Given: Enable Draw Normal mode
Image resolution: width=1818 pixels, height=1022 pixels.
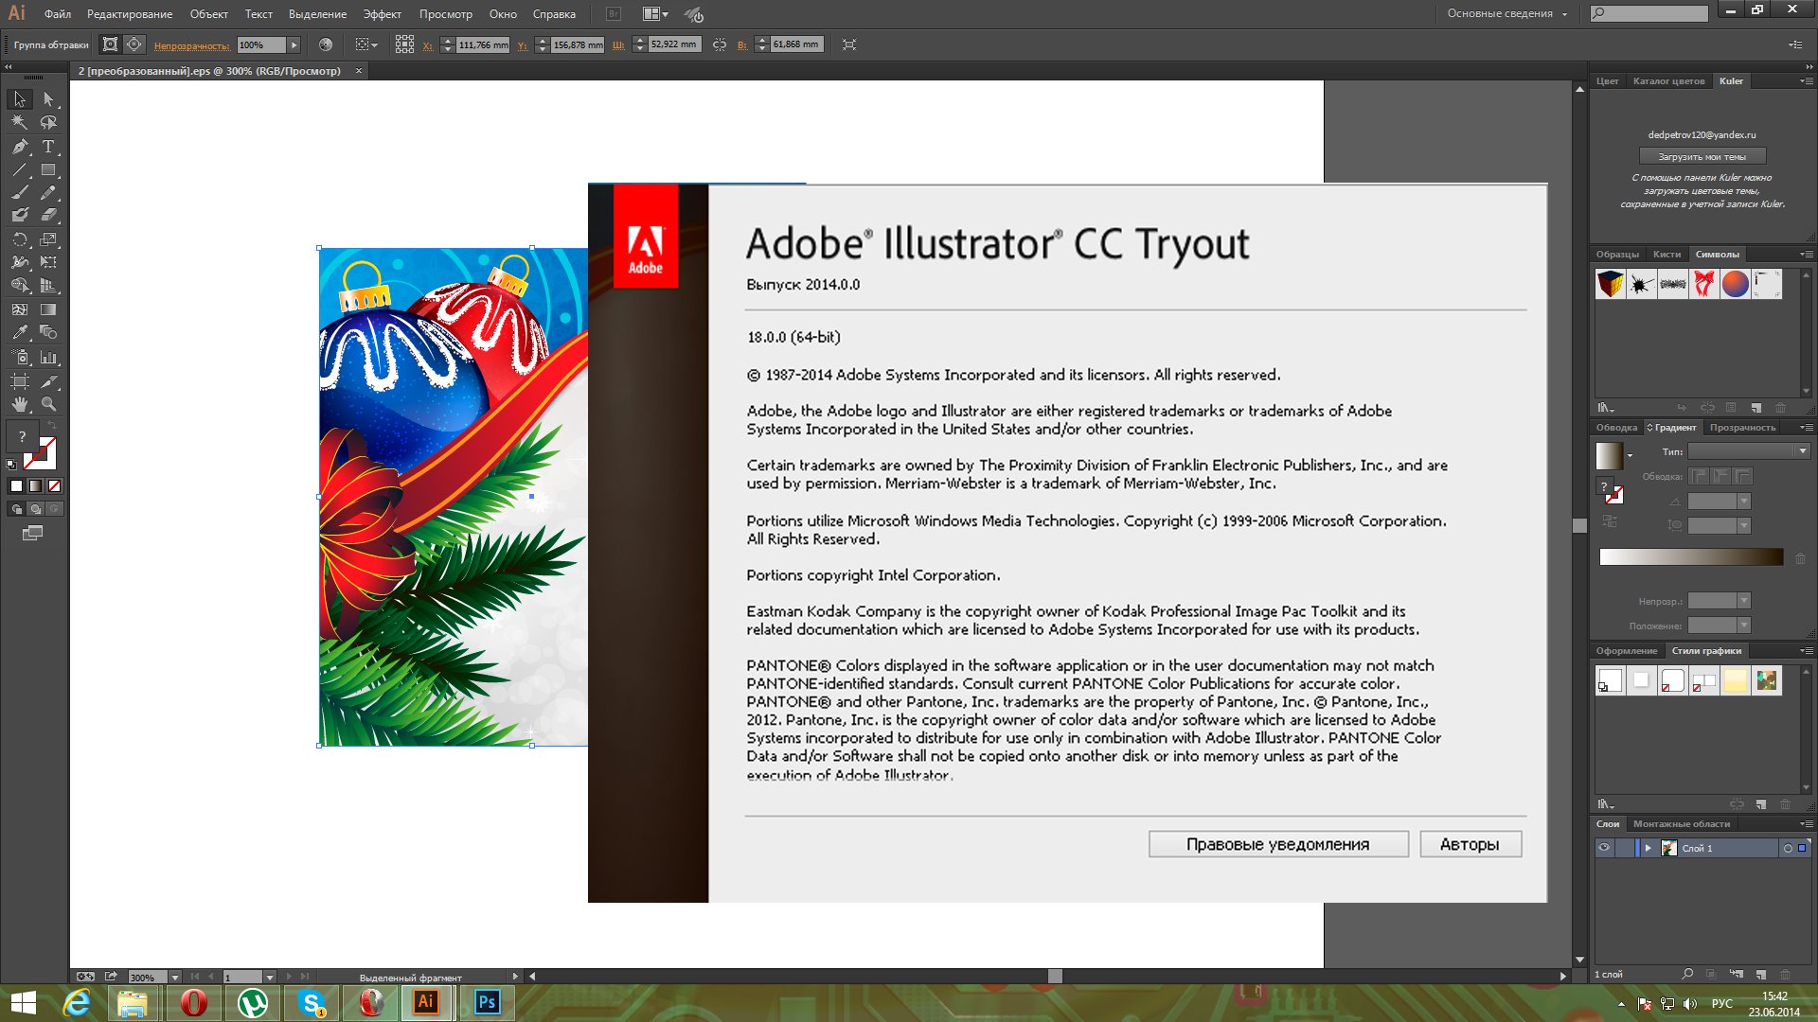Looking at the screenshot, I should click(16, 509).
